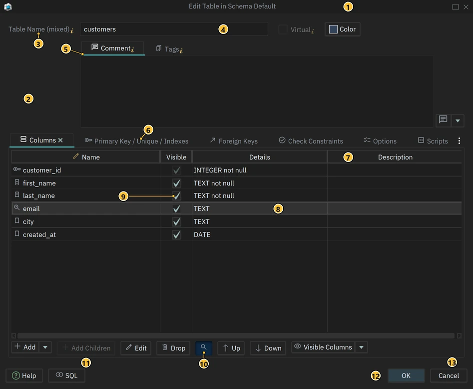Image resolution: width=473 pixels, height=389 pixels.
Task: Confirm with the OK button
Action: pyautogui.click(x=406, y=375)
